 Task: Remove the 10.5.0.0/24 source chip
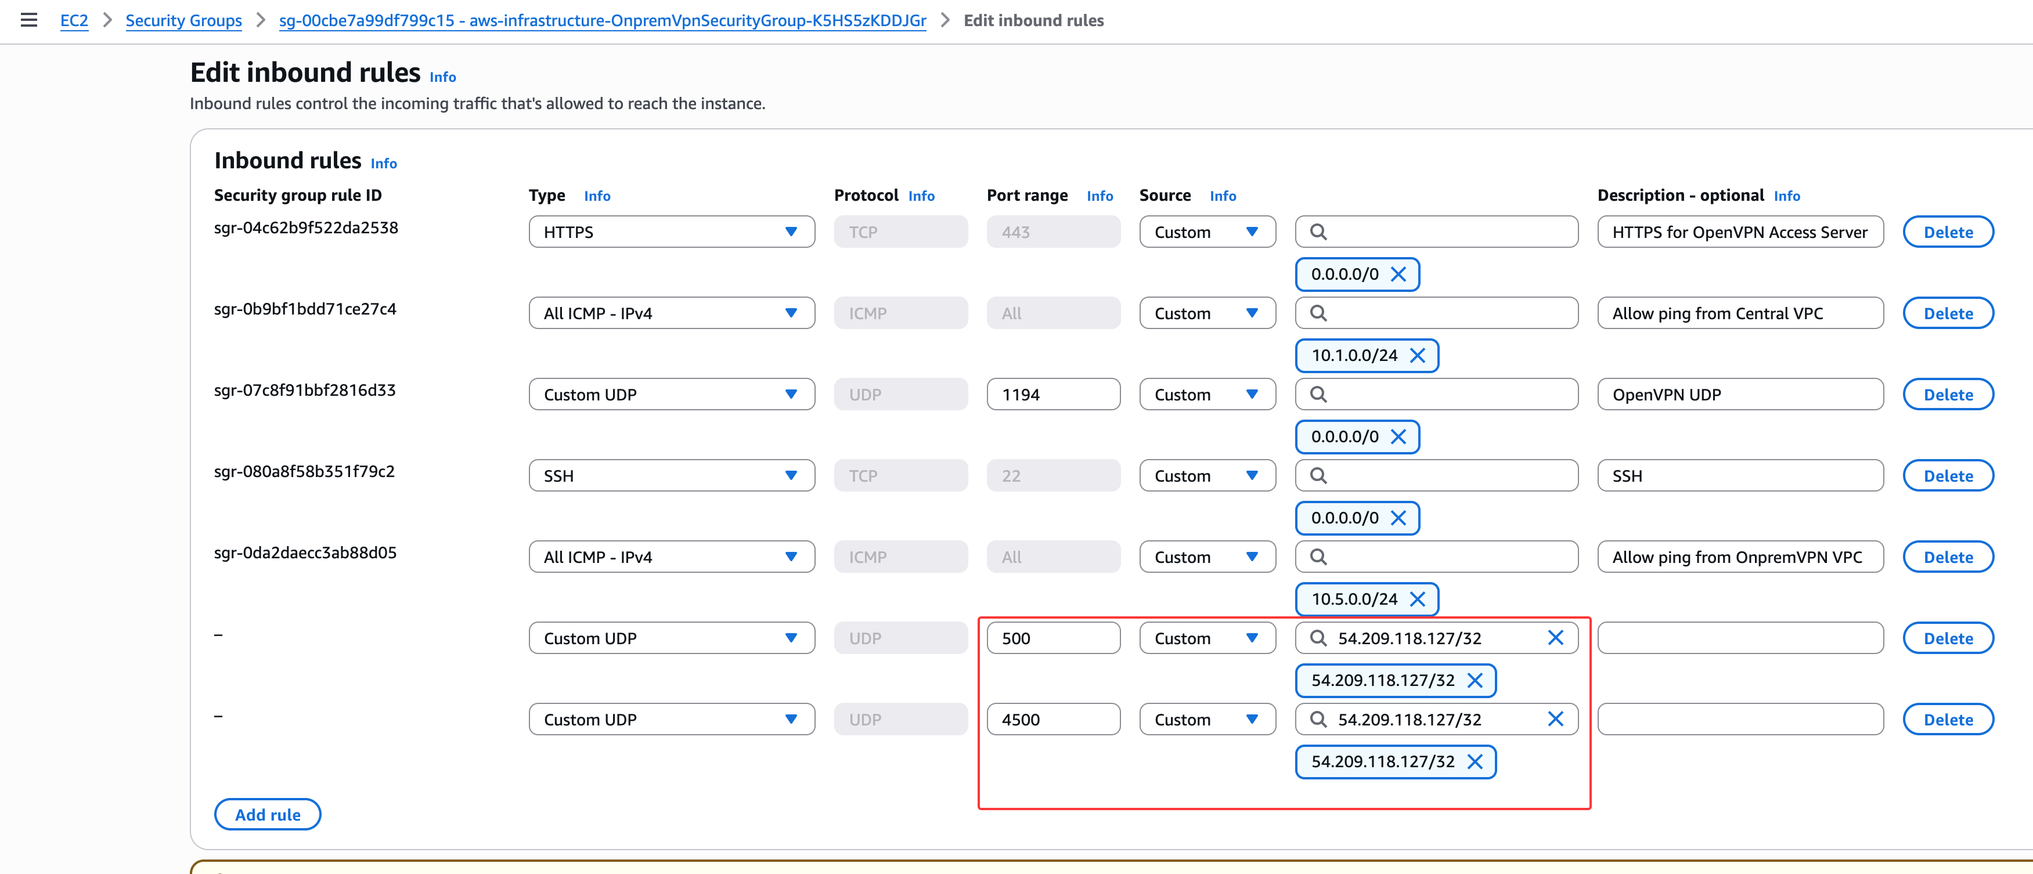(1416, 599)
